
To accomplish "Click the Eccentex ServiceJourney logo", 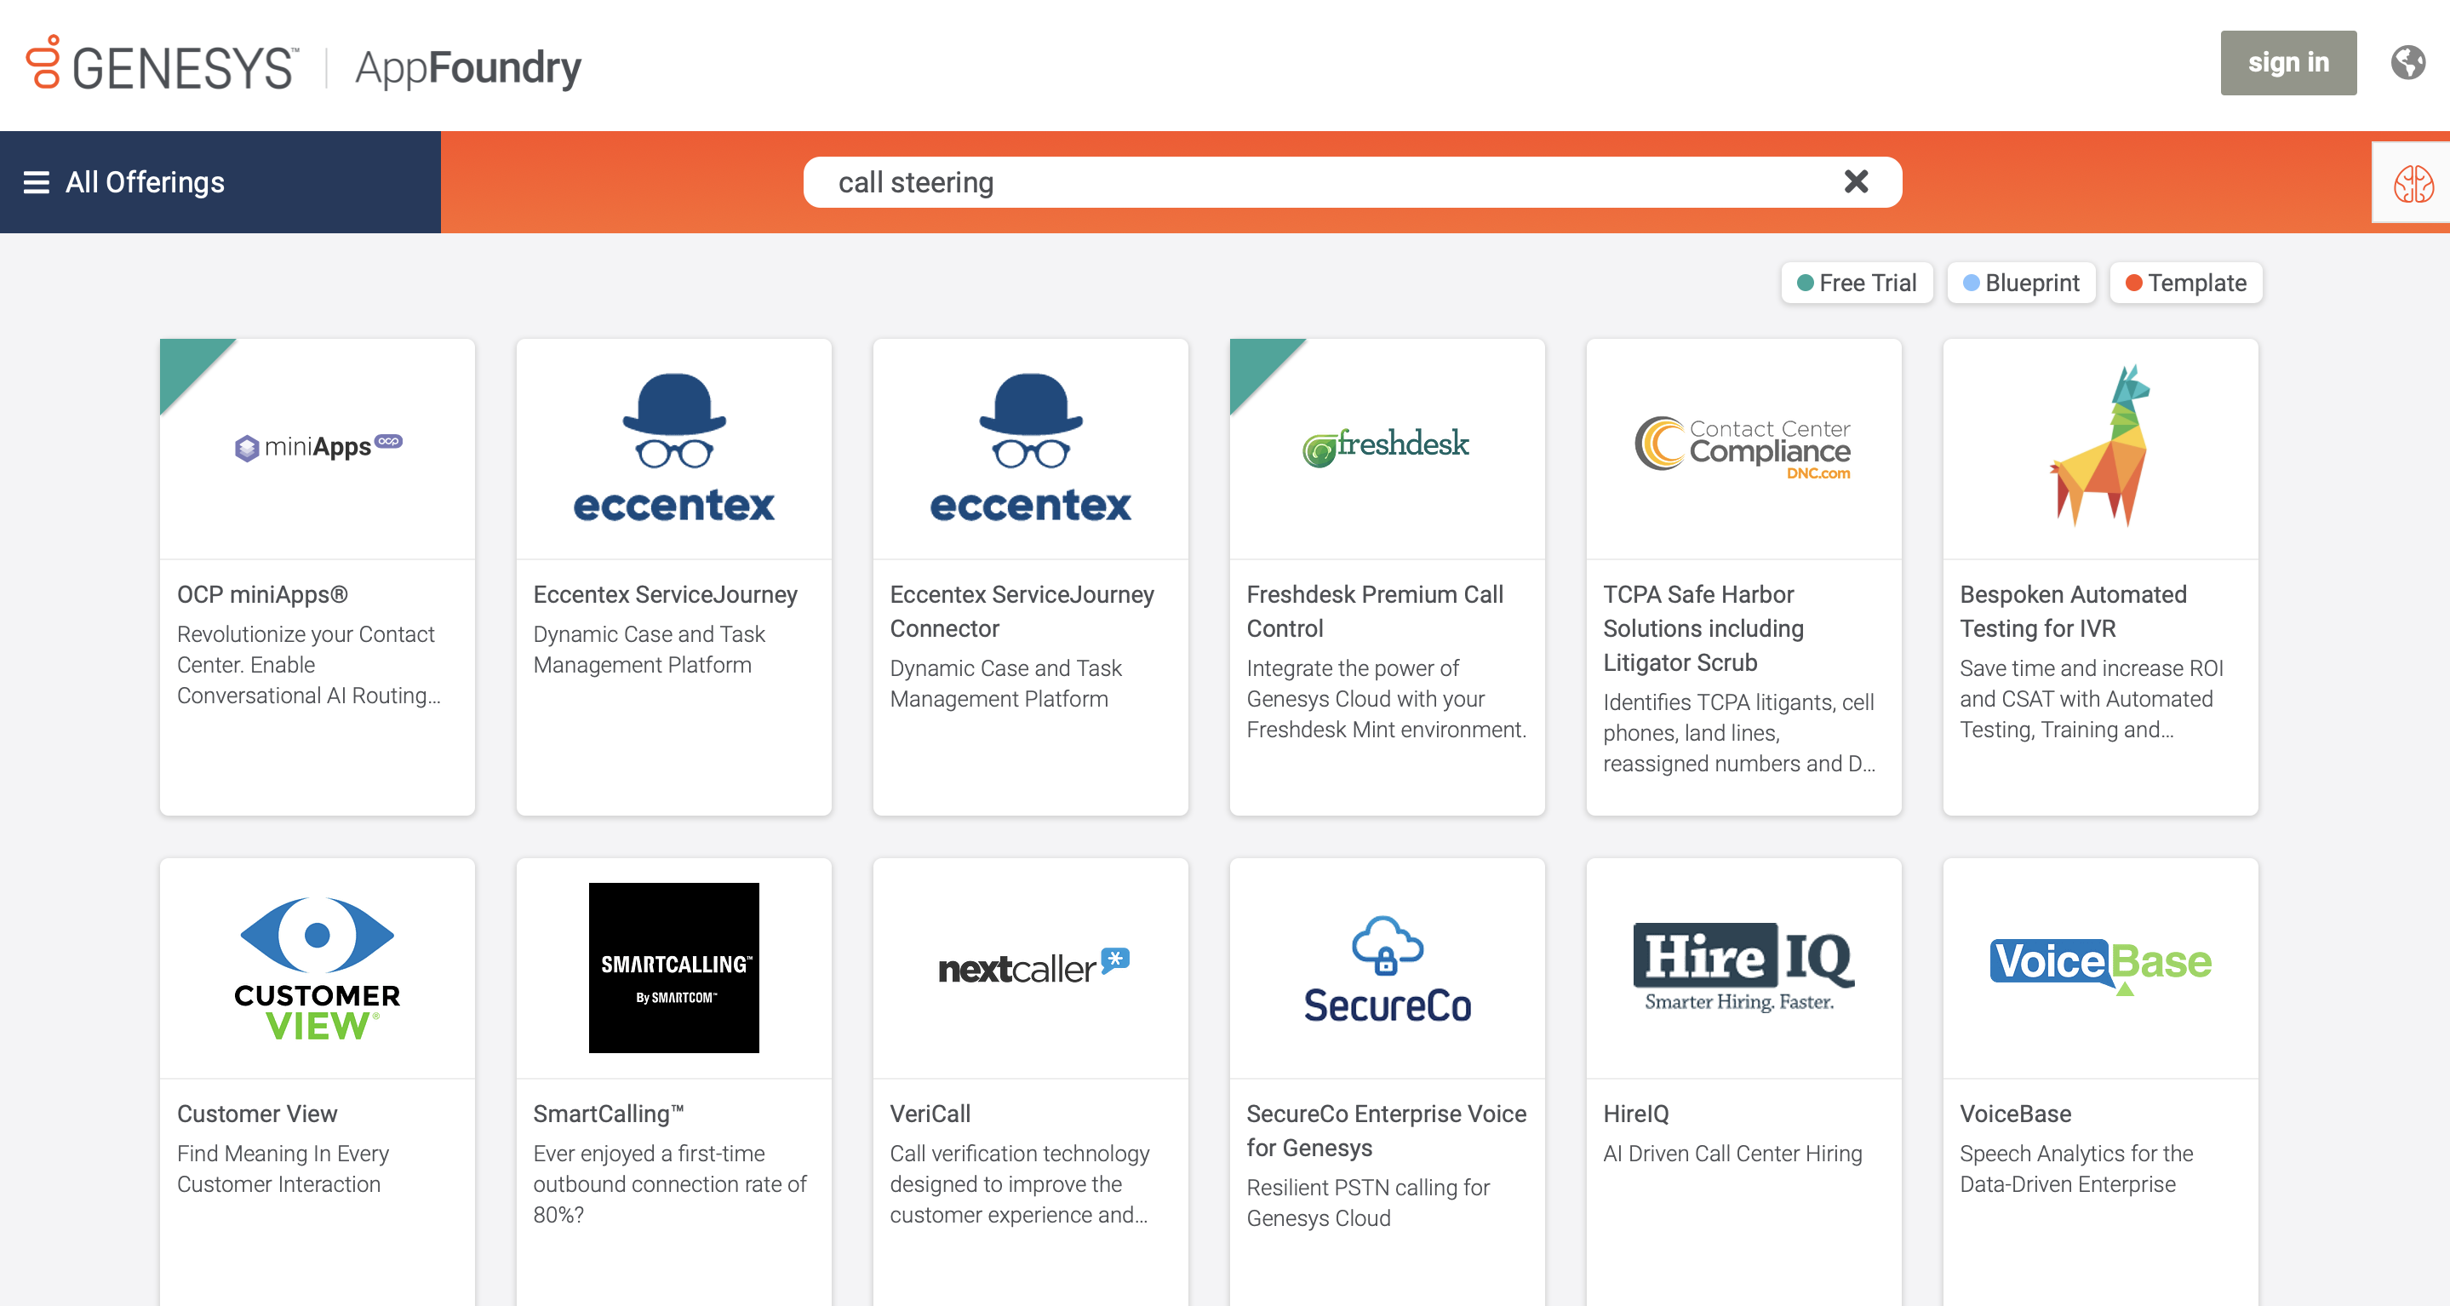I will tap(673, 448).
